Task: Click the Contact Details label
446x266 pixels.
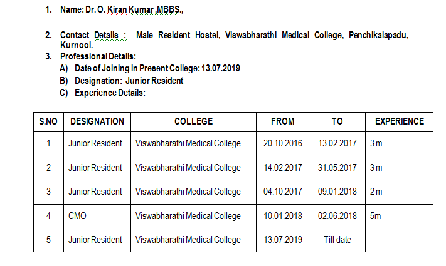Action: coord(93,35)
